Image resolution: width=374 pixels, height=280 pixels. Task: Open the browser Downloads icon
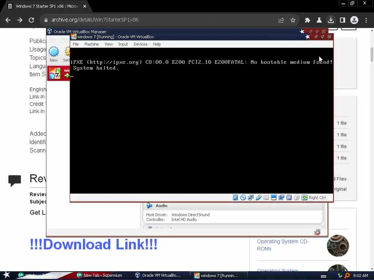coord(331,20)
